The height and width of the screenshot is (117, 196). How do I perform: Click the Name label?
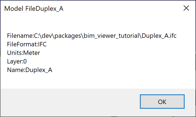(x=16, y=70)
